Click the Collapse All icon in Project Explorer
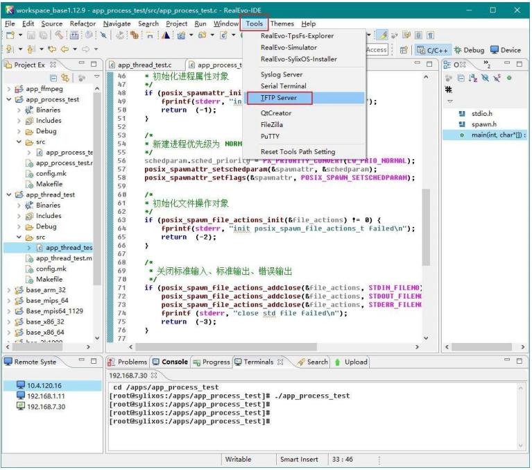 (54, 78)
